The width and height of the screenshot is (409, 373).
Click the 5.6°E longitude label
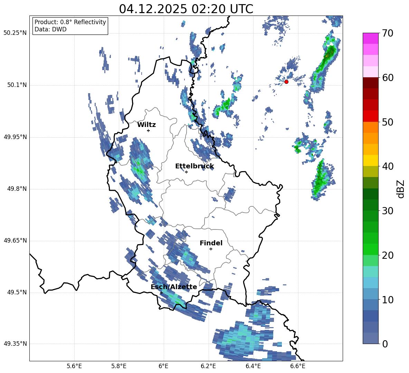[74, 366]
